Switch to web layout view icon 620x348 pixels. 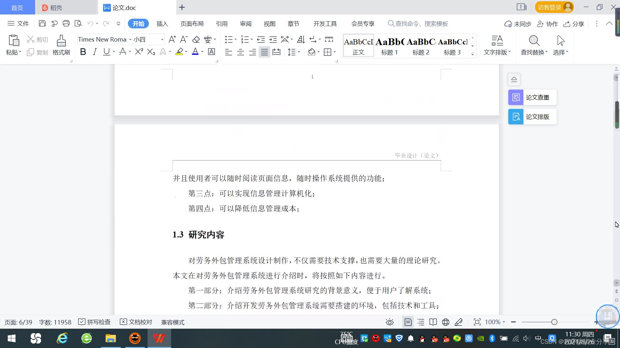coord(446,322)
